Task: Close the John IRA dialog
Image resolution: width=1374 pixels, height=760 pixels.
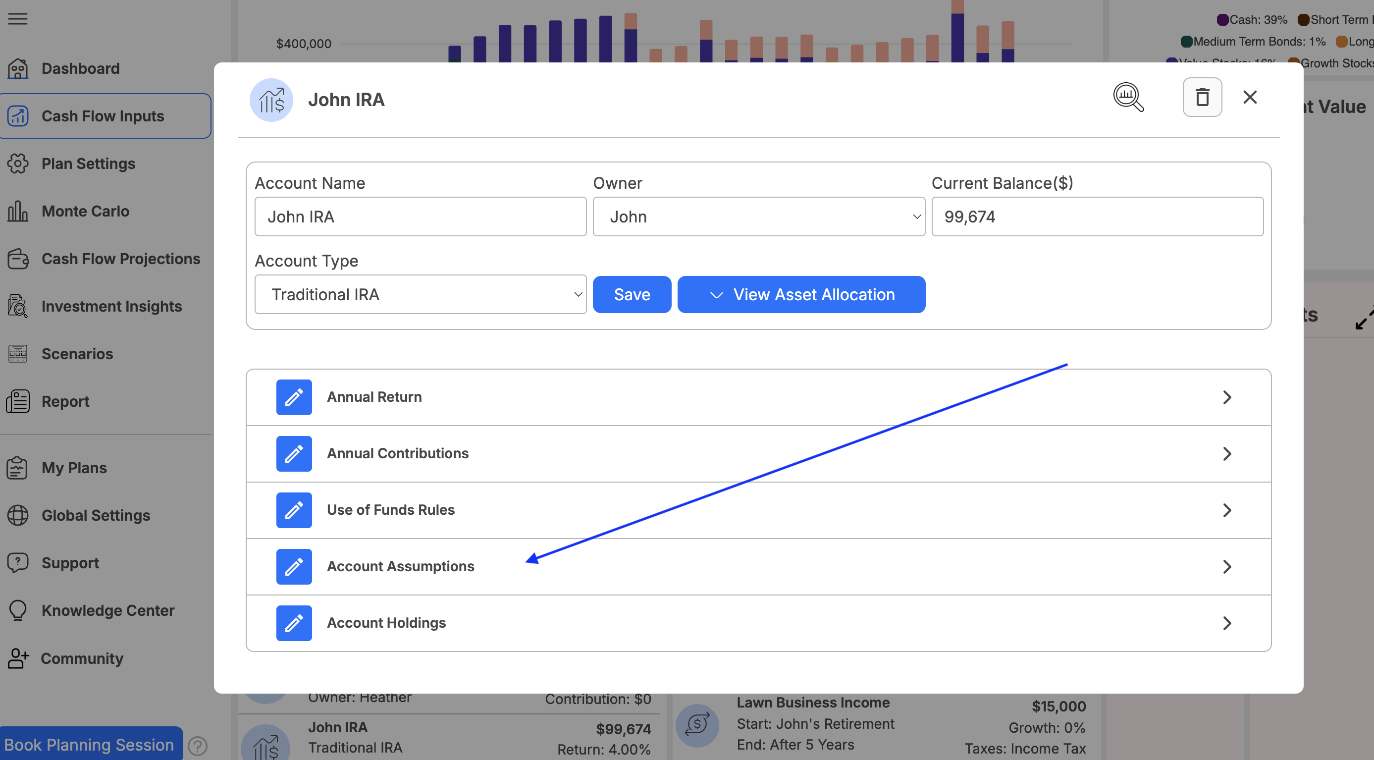Action: 1250,98
